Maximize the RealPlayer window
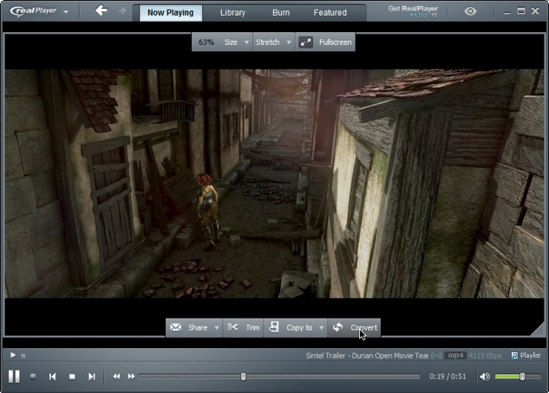Viewport: 549px width, 393px height. tap(521, 11)
